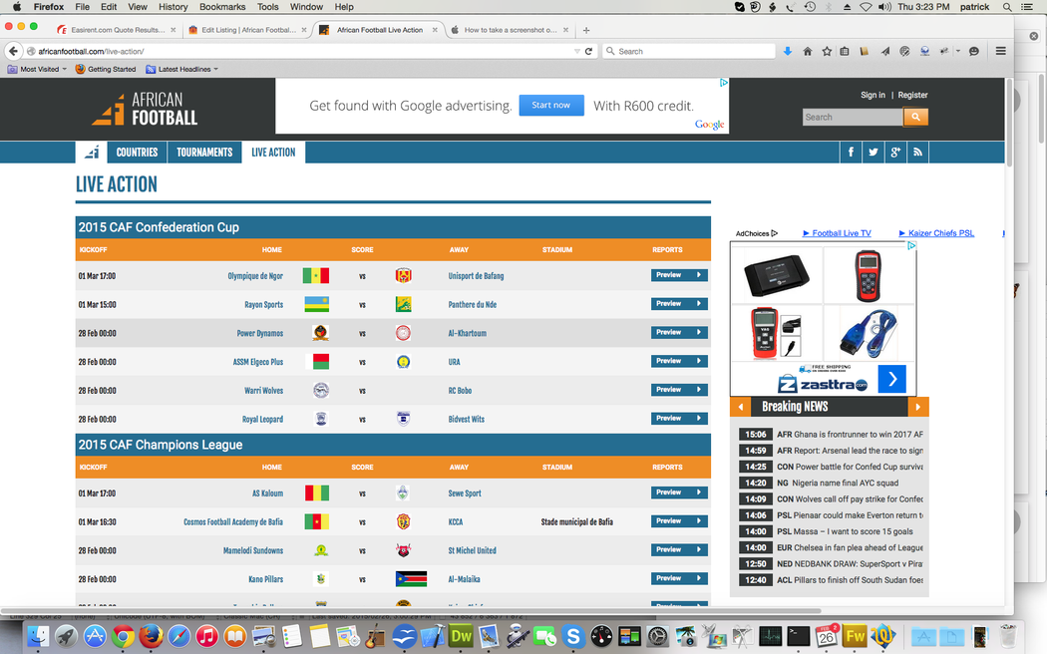
Task: Open the URL bar history dropdown arrow
Action: (577, 51)
